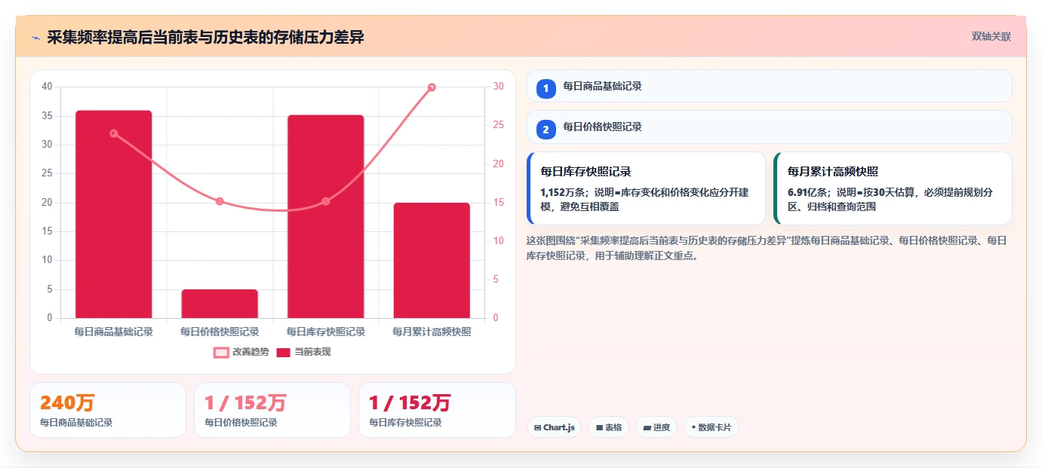1042x468 pixels.
Task: Click the 每日库存快照记录 bar in chart
Action: [x=326, y=216]
